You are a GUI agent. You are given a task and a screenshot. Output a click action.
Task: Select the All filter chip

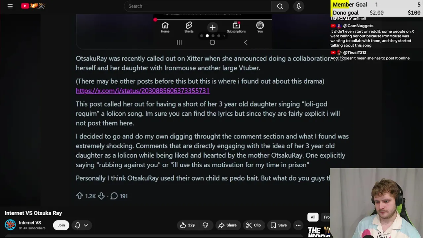click(313, 217)
